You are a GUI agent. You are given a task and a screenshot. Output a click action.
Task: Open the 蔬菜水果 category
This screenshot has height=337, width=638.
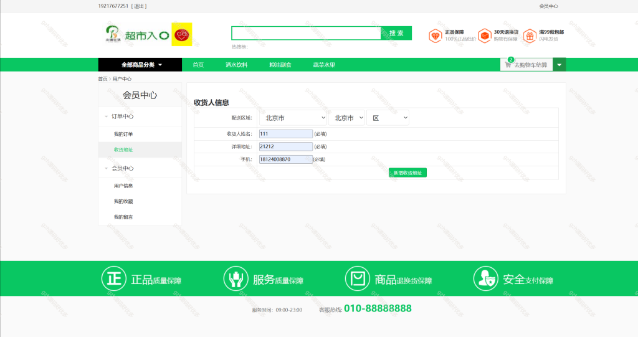click(324, 65)
